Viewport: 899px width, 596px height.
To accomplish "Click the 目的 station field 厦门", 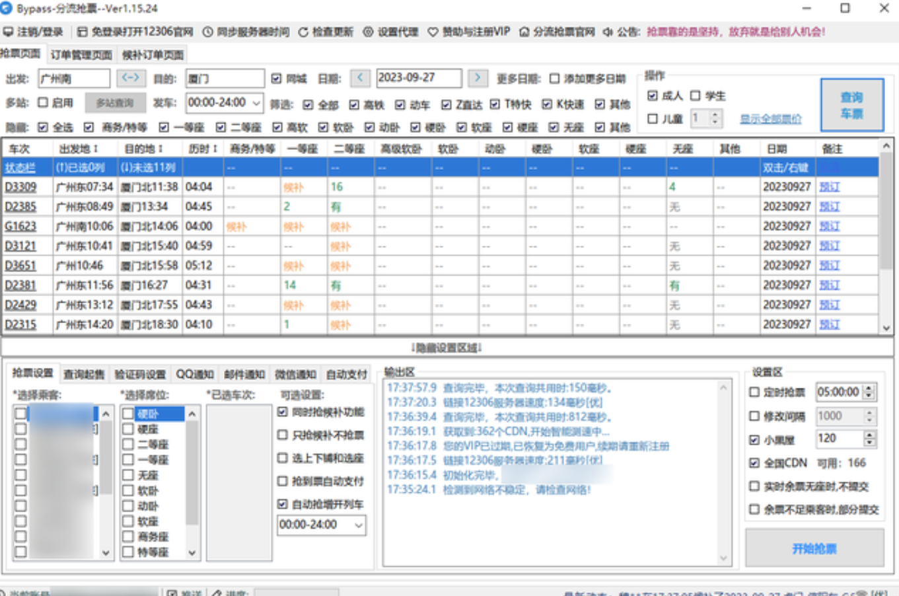I will (x=225, y=79).
